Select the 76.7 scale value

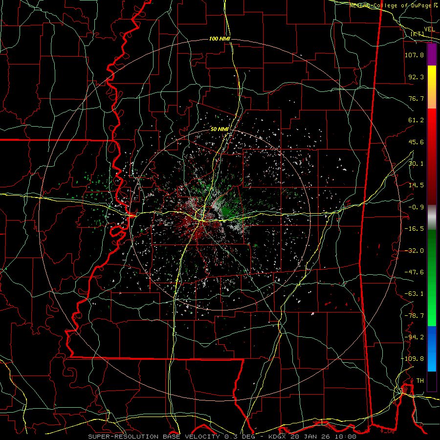point(416,98)
